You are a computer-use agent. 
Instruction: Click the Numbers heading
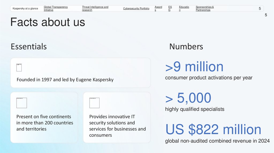[x=186, y=47]
